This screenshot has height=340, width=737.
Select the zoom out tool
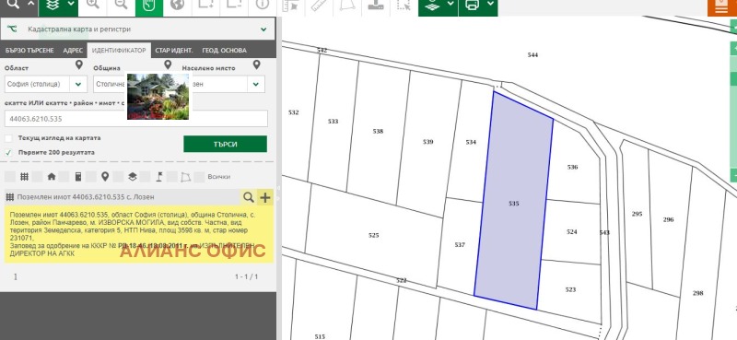tap(121, 5)
